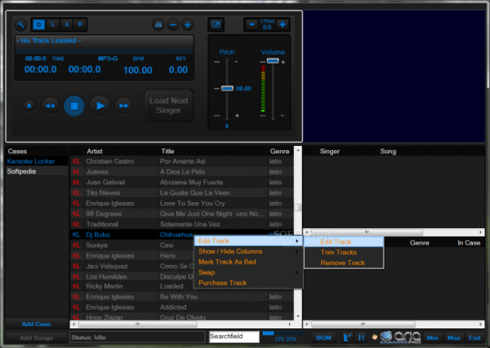
Task: Choose Edit Track in the submenu
Action: coord(344,242)
